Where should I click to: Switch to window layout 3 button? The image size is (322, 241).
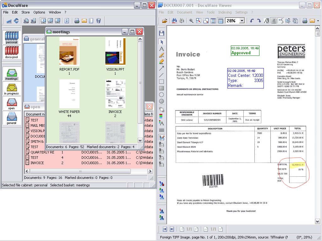coord(58,21)
